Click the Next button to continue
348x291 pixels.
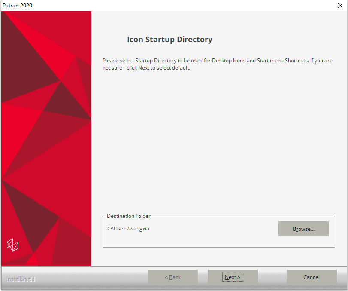point(233,277)
